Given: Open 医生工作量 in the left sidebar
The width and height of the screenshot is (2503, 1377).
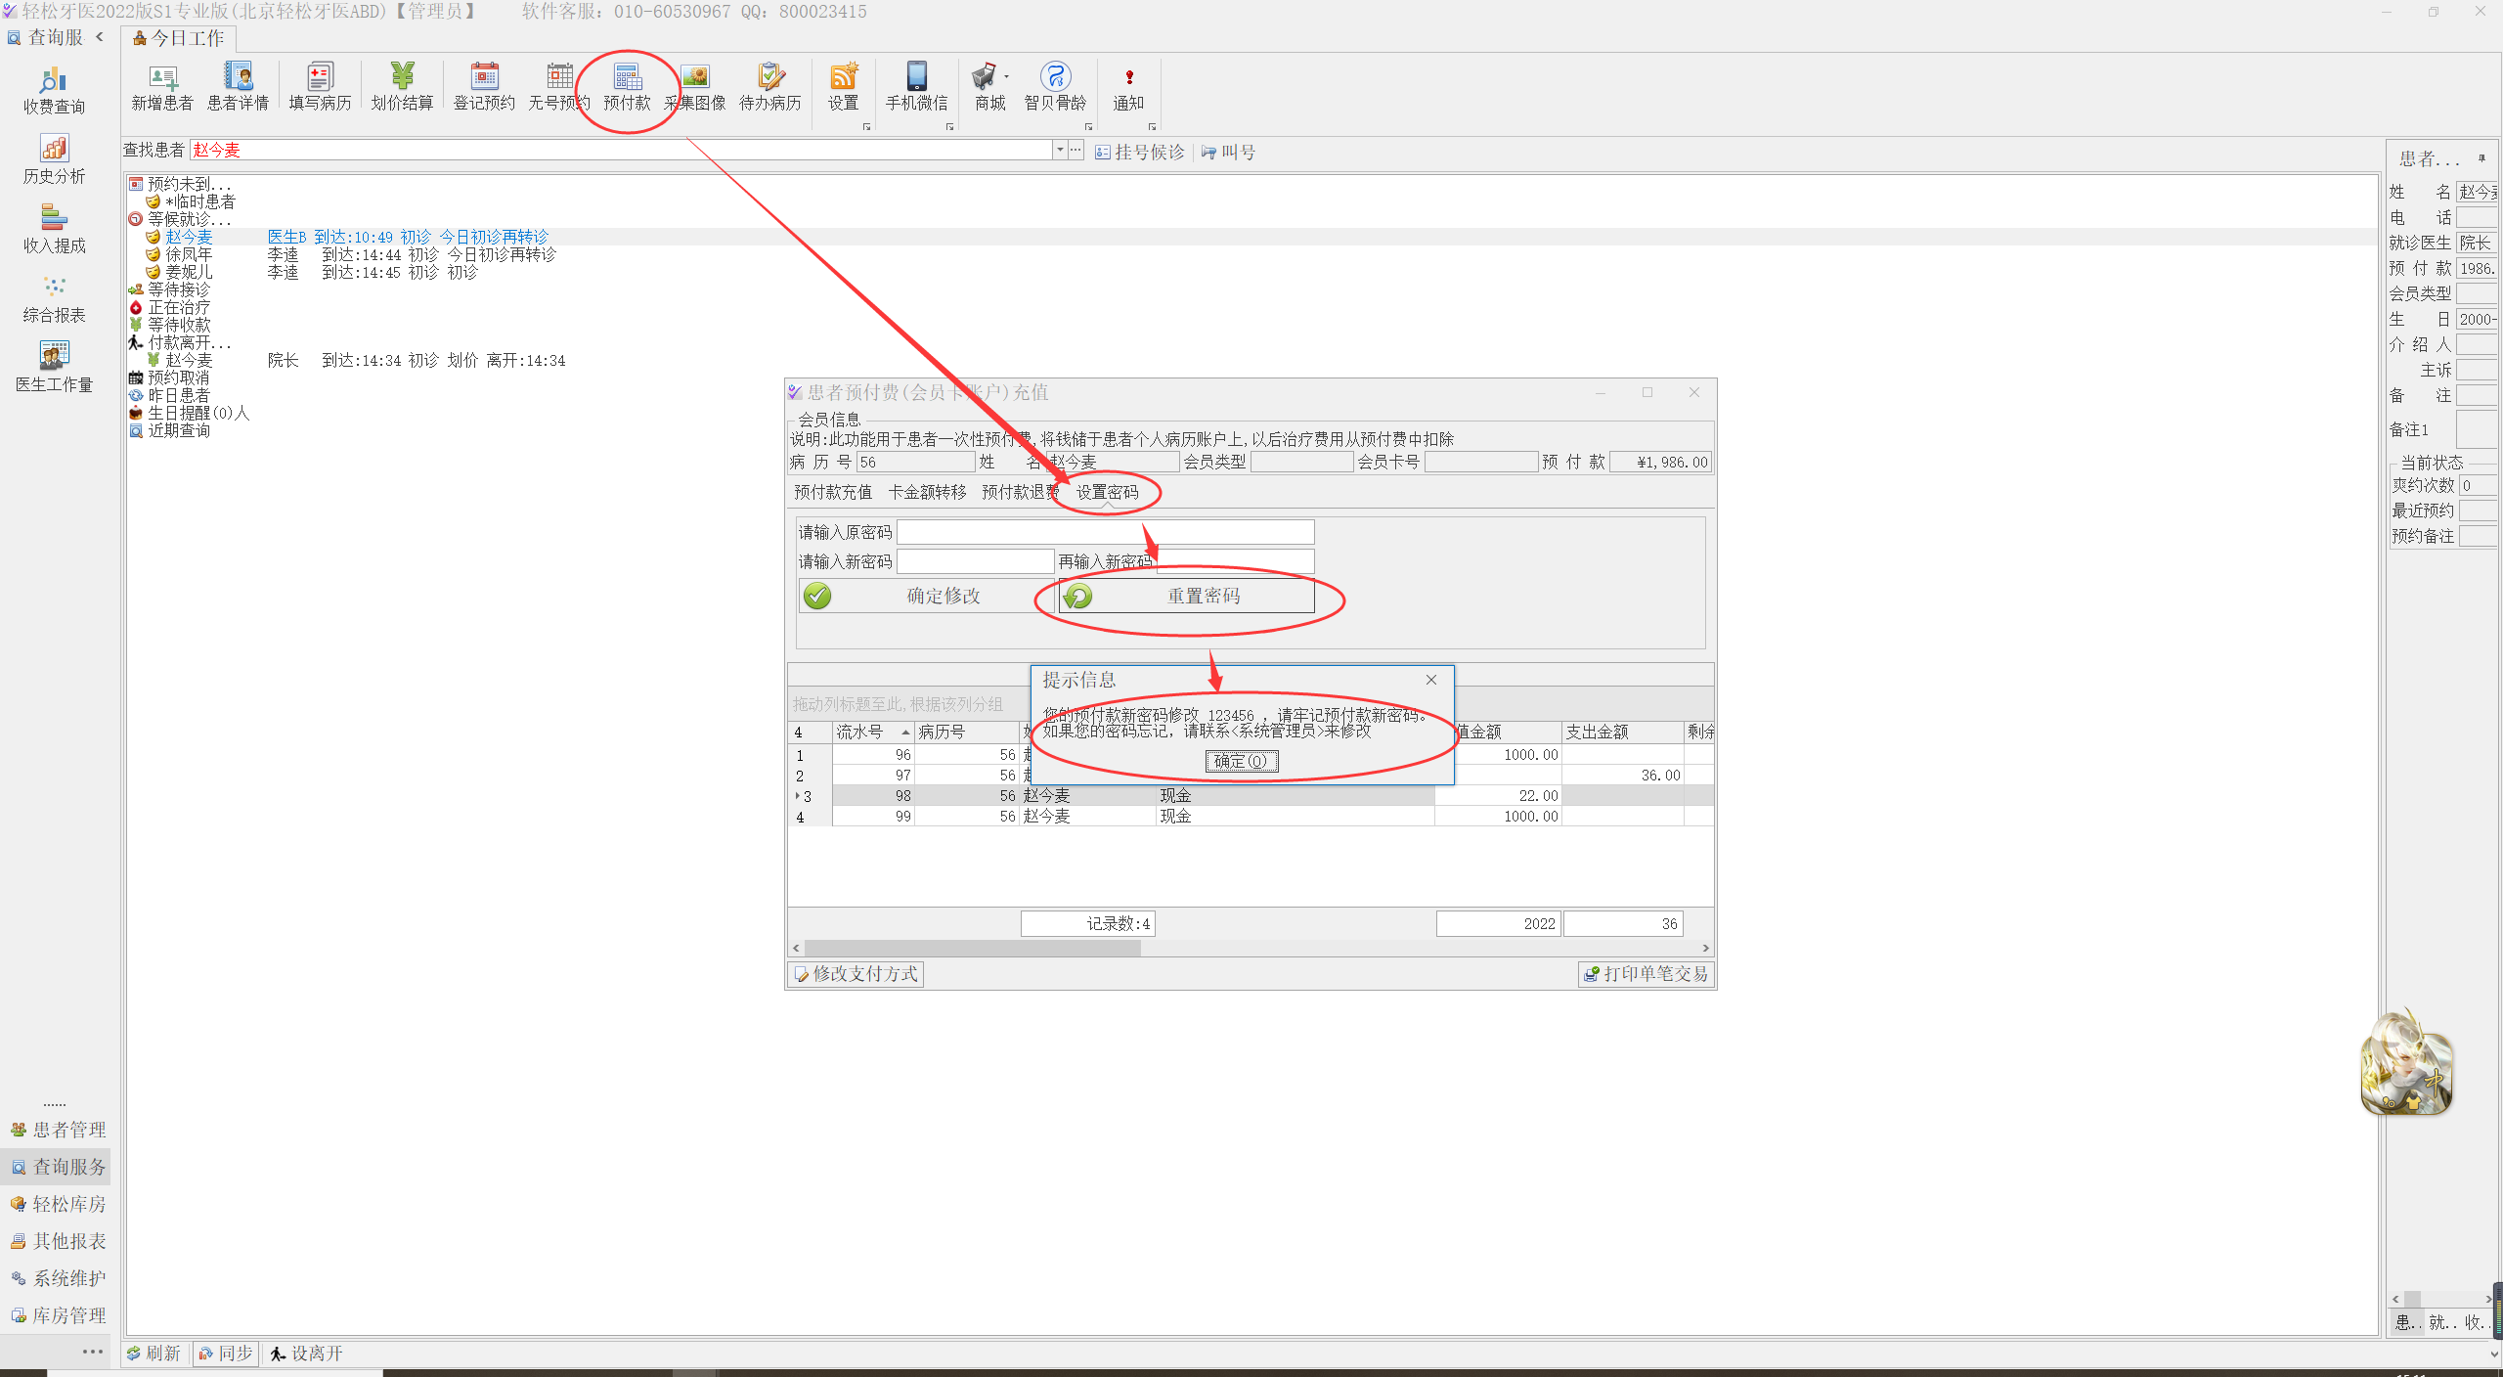Looking at the screenshot, I should point(54,369).
